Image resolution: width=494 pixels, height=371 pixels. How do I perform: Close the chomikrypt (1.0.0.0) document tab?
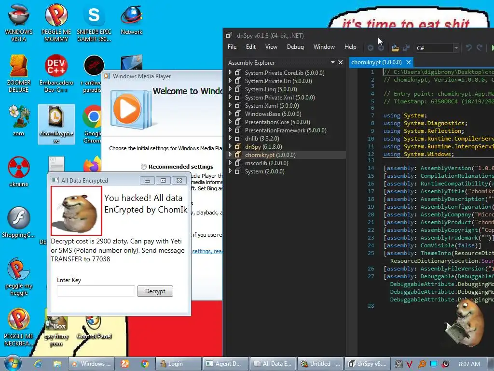tap(409, 62)
